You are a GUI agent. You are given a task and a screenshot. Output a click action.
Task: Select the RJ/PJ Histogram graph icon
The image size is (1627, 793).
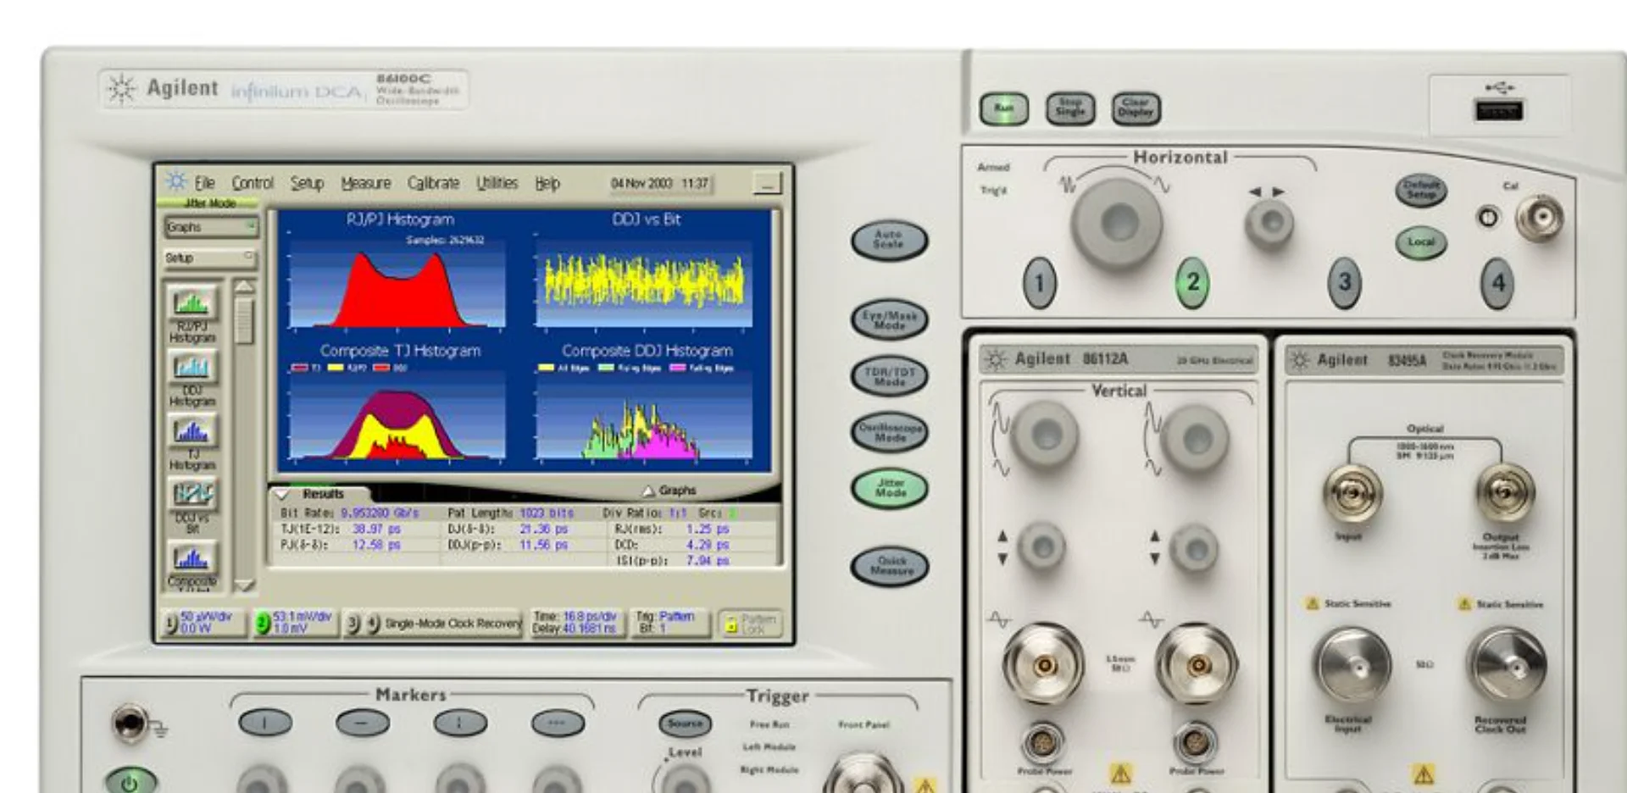point(192,303)
